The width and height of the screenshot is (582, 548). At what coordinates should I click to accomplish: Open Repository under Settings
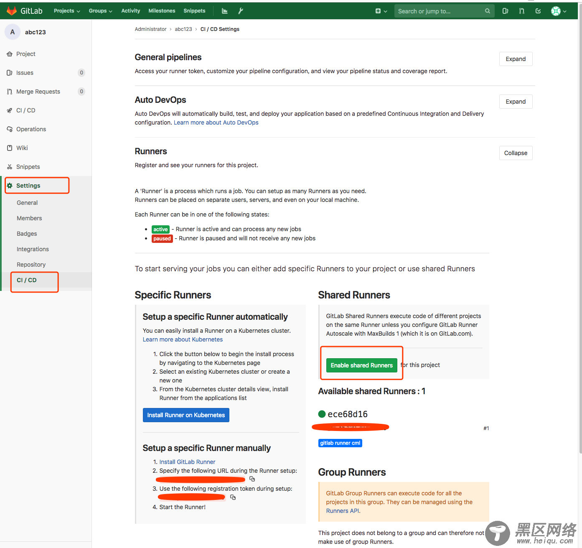click(31, 265)
